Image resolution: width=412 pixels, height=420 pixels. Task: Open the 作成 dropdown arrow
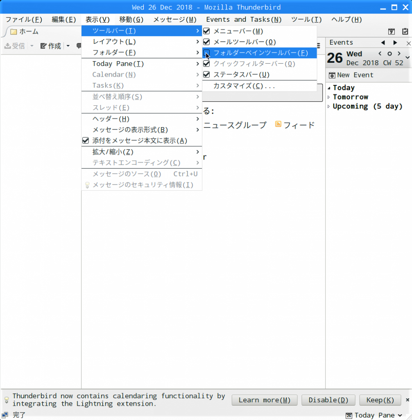coord(68,46)
